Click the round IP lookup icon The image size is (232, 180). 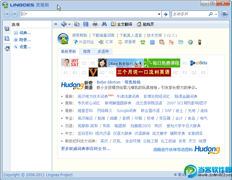(x=190, y=42)
